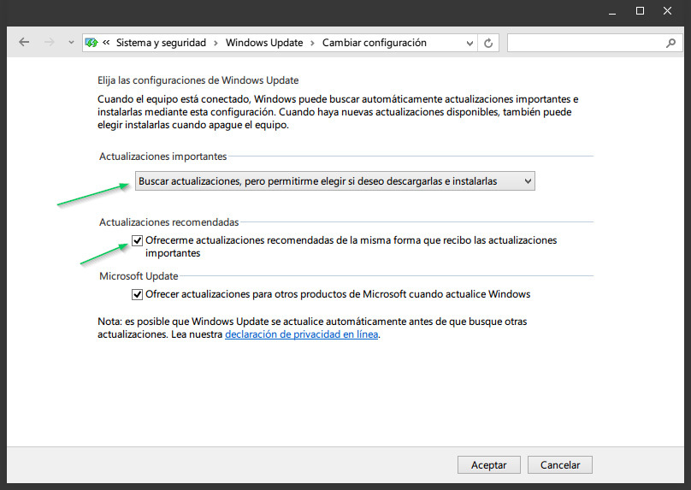Click the 'Microsoft Update' section label

139,276
